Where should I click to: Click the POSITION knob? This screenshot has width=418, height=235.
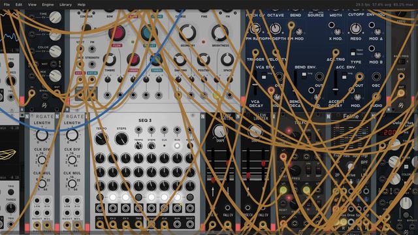pyautogui.click(x=203, y=59)
